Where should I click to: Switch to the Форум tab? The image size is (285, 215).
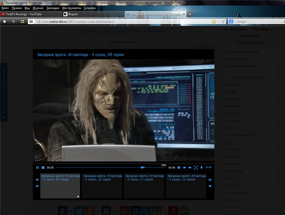tap(93, 14)
